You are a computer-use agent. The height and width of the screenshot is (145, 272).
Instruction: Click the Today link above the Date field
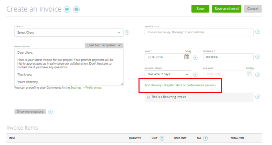click(187, 51)
